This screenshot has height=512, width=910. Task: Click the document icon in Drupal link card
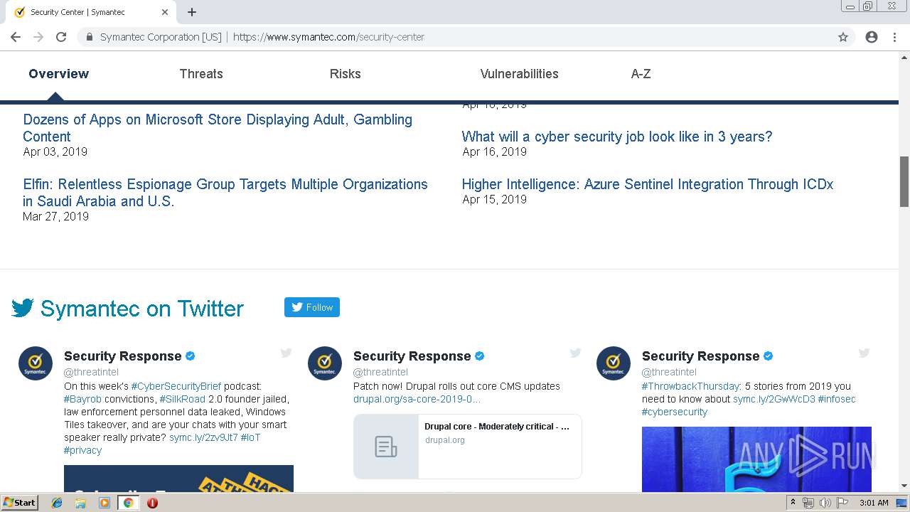(386, 447)
